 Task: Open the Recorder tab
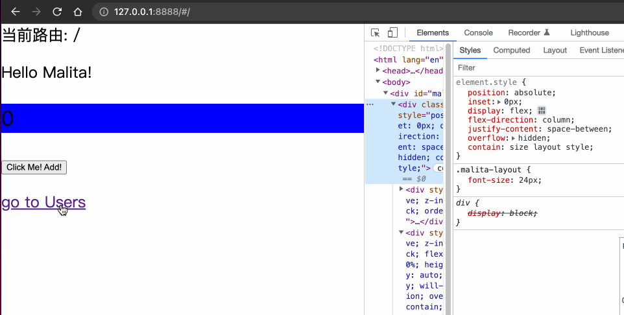pos(529,33)
